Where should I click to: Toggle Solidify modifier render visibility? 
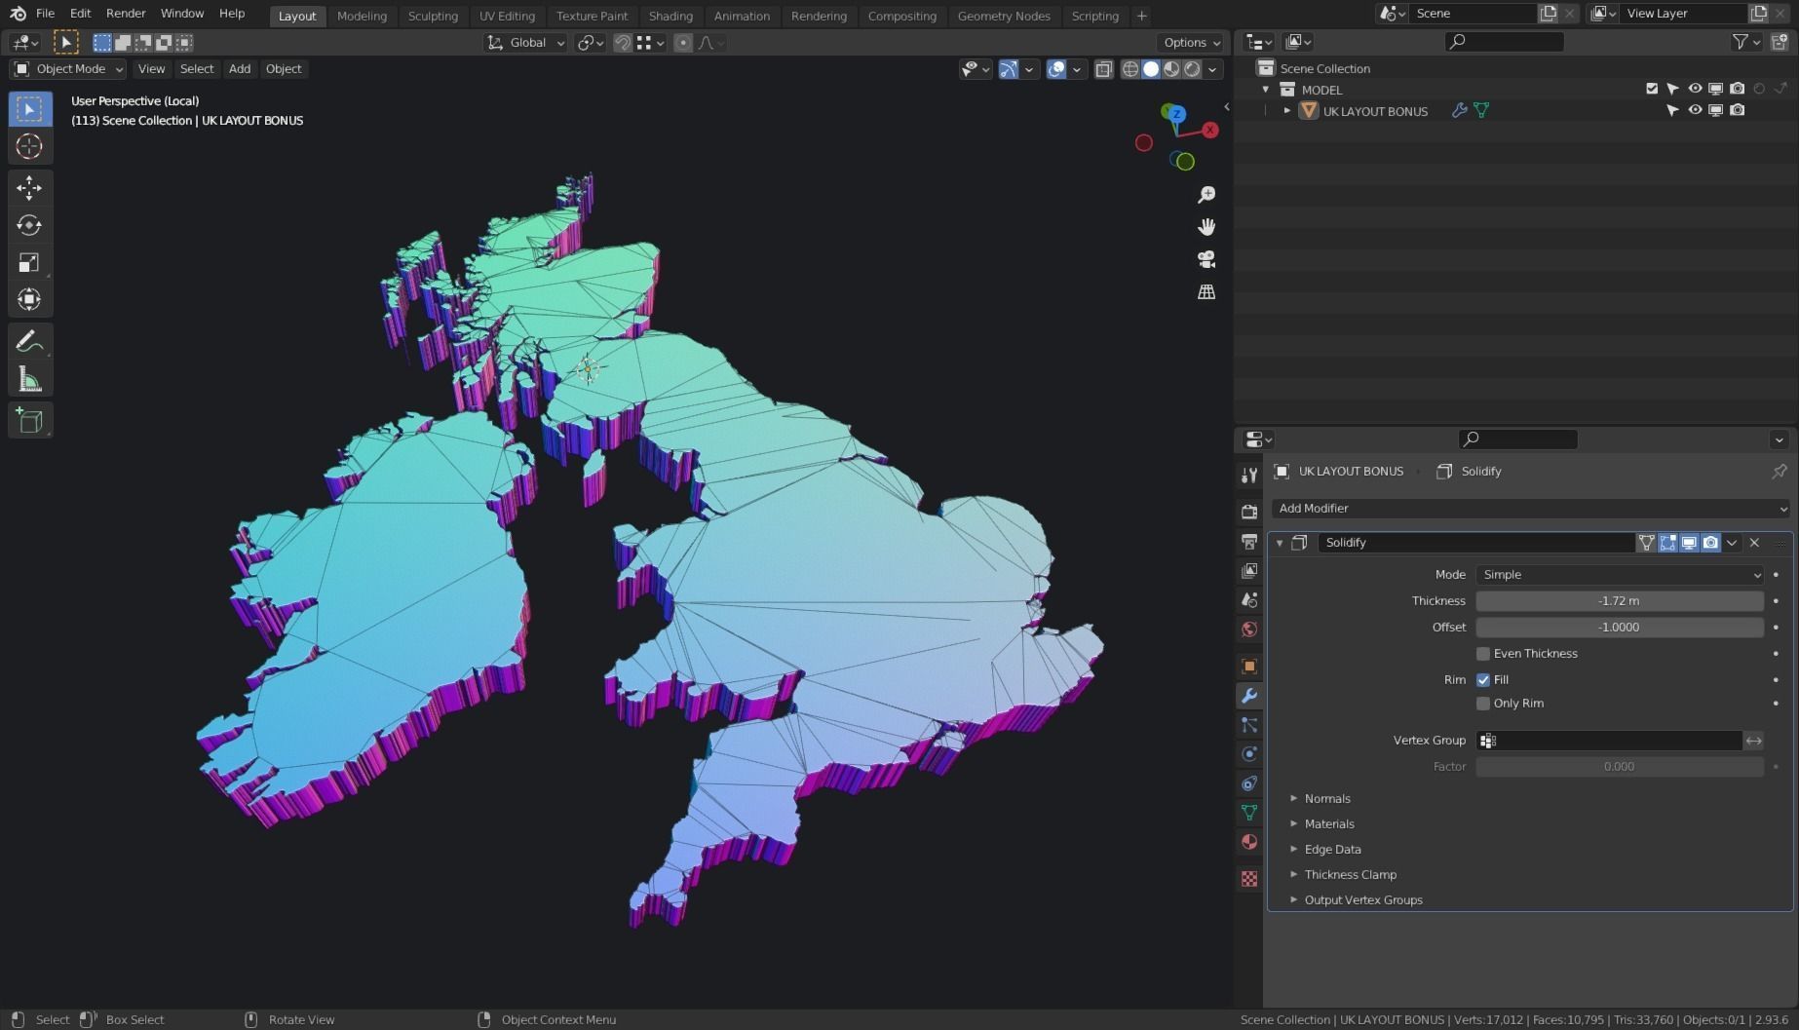point(1710,543)
